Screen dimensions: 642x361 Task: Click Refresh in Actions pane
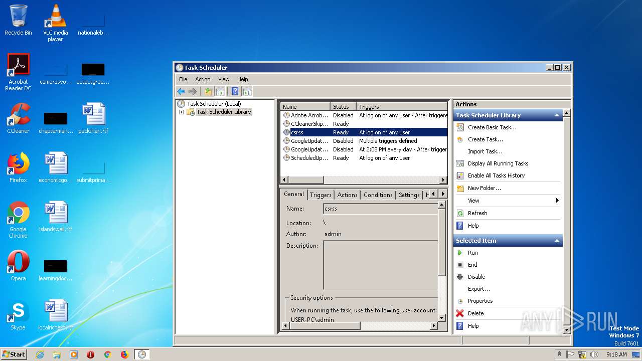pos(477,213)
